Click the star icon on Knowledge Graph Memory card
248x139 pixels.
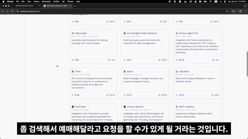pyautogui.click(x=159, y=60)
